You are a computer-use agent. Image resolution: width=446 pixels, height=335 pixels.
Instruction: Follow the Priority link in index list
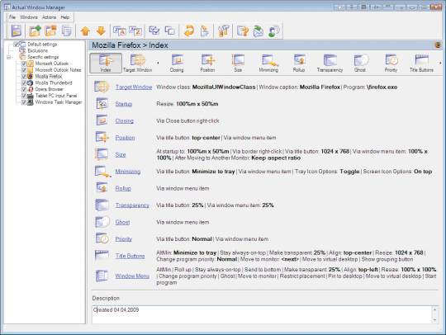(124, 239)
